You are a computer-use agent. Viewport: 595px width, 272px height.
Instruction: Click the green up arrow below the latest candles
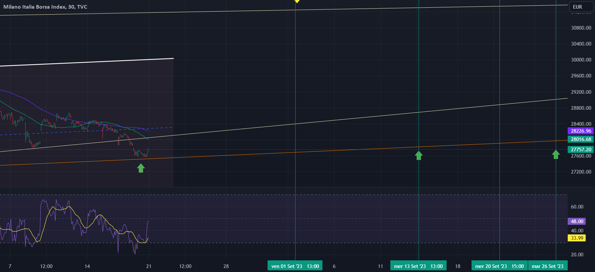(x=141, y=168)
